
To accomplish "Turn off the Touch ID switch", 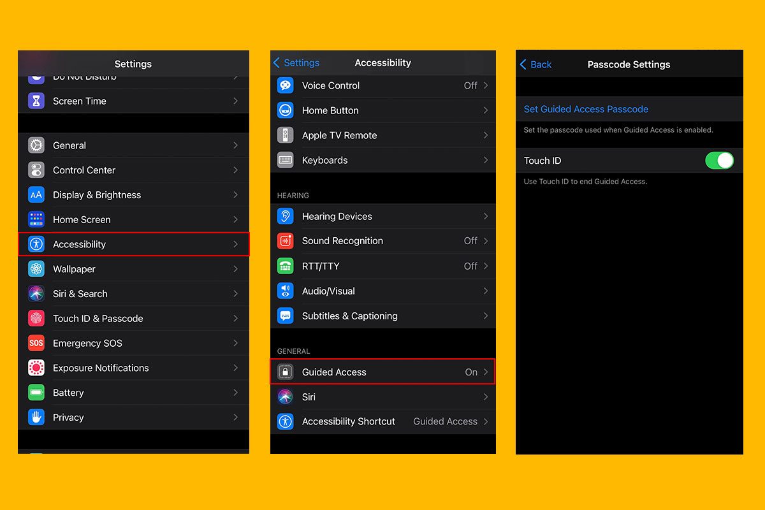I will tap(719, 161).
